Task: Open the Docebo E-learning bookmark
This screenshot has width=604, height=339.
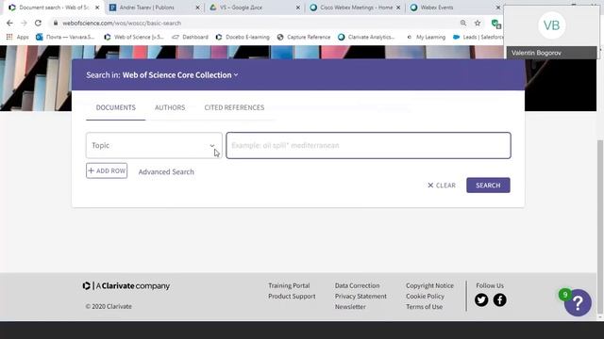Action: click(x=243, y=37)
